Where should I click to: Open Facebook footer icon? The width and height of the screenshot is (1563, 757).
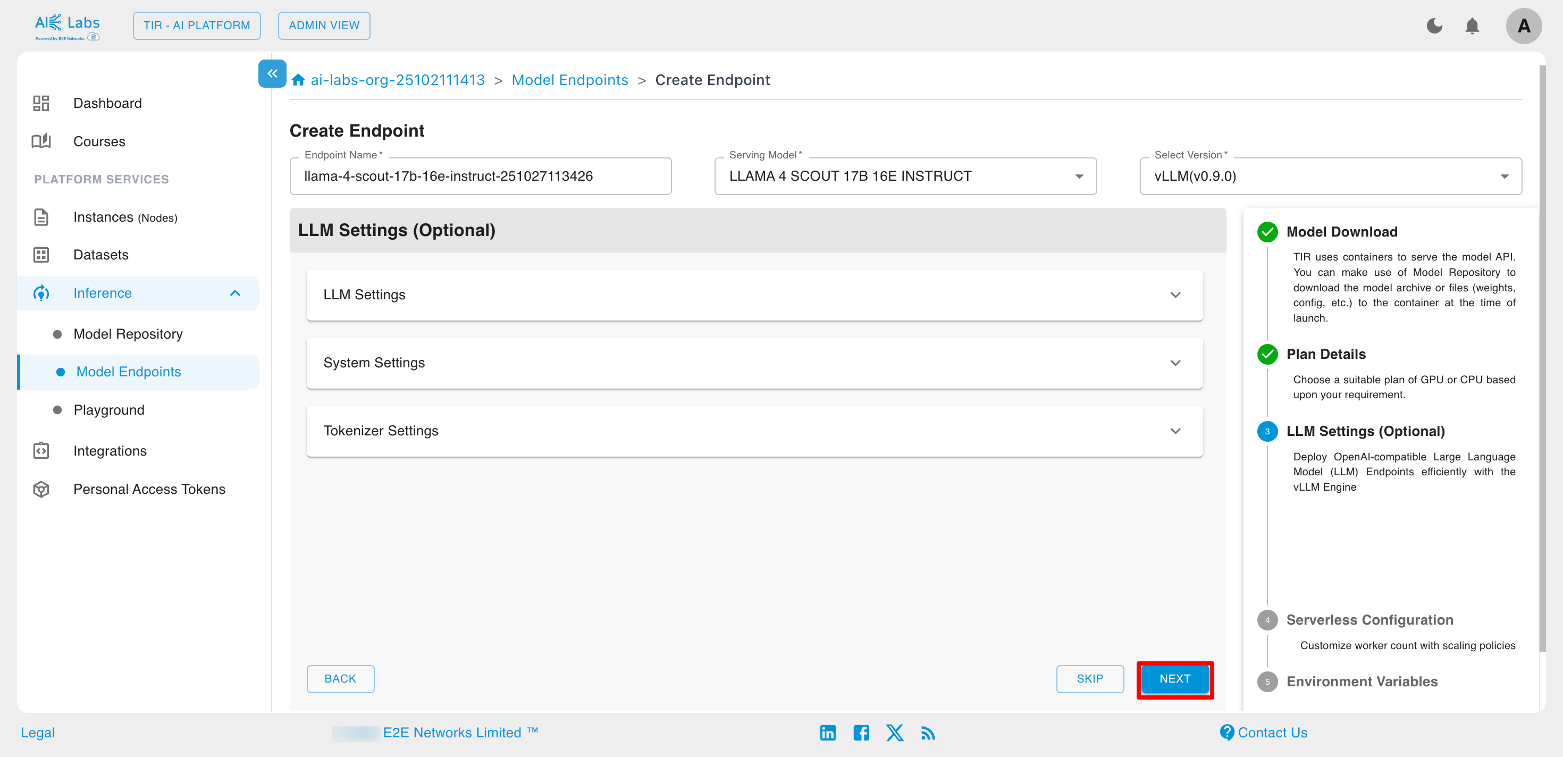tap(861, 733)
